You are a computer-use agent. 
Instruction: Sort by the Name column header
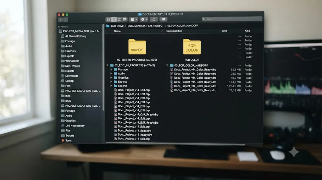tap(117, 31)
